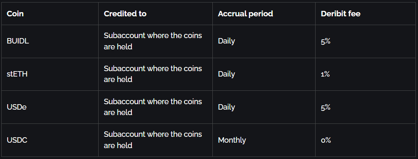418x159 pixels.
Task: Click USDe's subaccount credited-to text
Action: pyautogui.click(x=153, y=107)
